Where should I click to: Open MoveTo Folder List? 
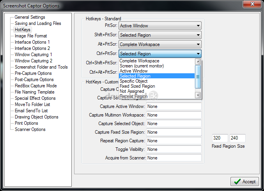32,104
